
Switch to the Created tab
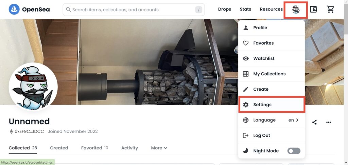59,148
